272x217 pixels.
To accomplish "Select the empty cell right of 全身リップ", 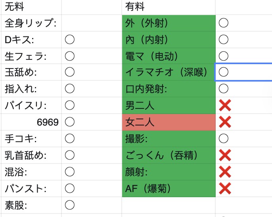I will [92, 23].
